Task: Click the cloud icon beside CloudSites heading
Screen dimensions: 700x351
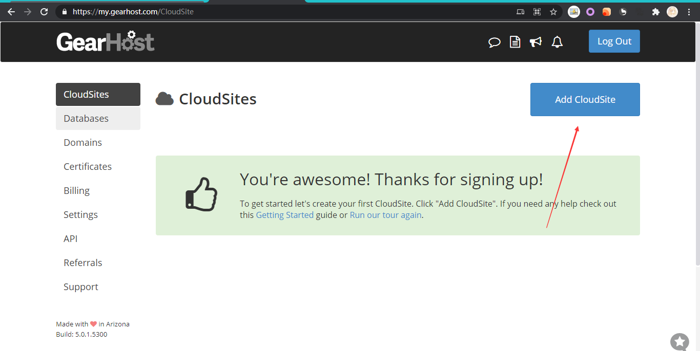Action: 164,99
